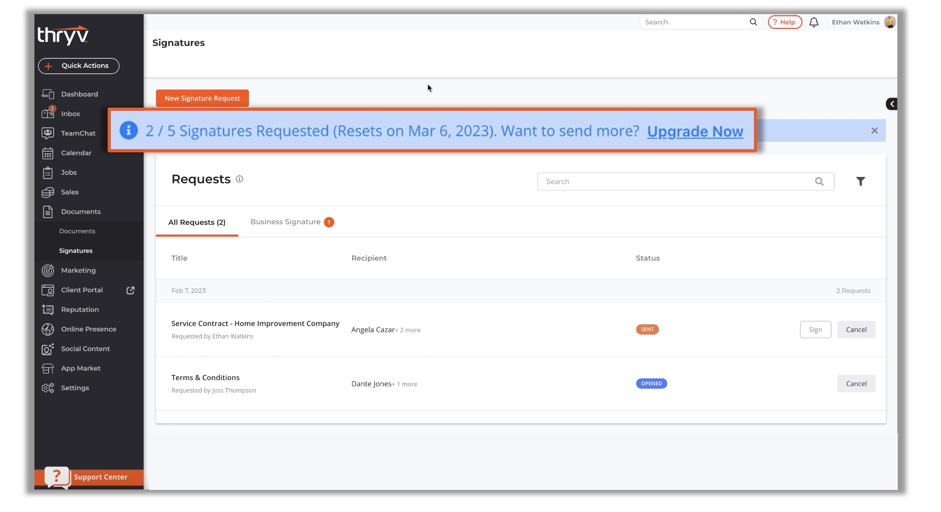
Task: Click the '2 Requests' count text
Action: [853, 290]
